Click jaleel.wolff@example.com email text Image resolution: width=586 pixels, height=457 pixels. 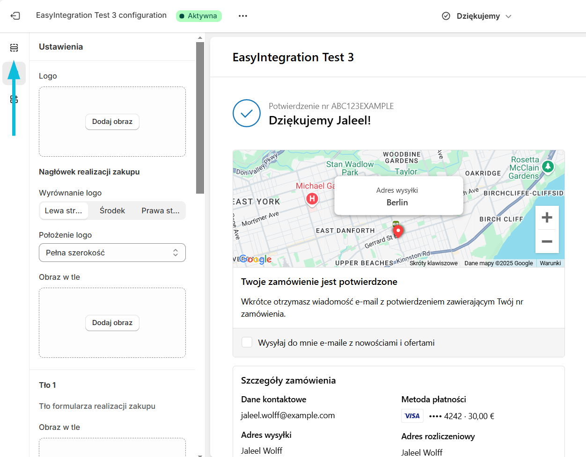coord(288,415)
